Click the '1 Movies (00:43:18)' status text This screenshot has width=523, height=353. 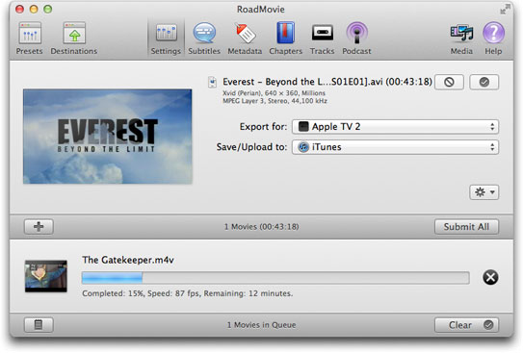tap(262, 227)
